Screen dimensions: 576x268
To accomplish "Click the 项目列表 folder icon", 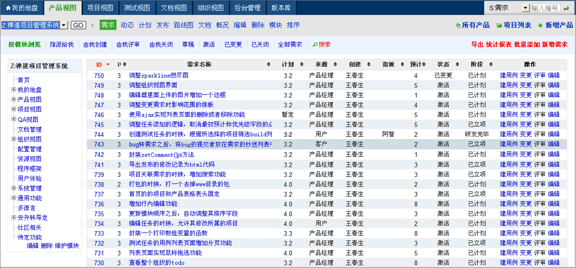I will (499, 26).
